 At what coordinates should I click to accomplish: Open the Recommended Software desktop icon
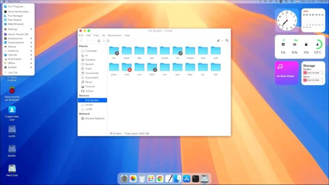12,94
